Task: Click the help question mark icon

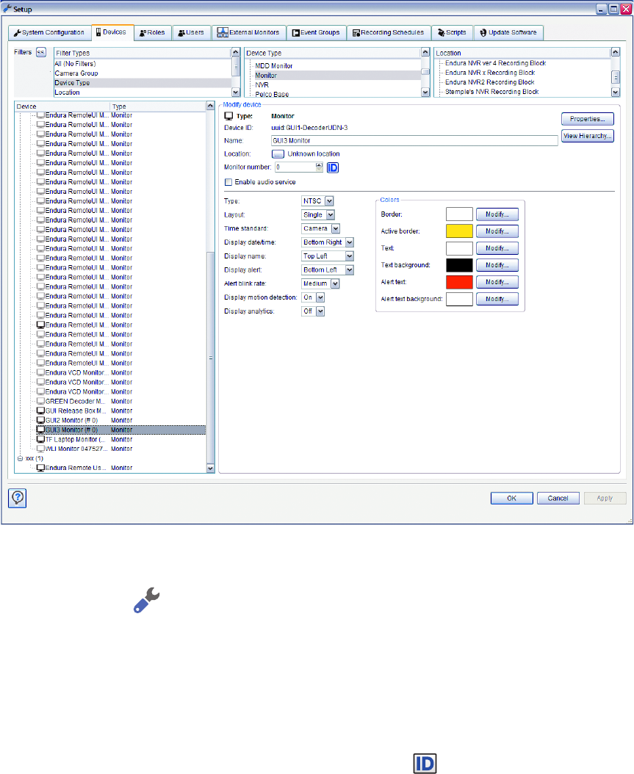Action: pyautogui.click(x=15, y=497)
